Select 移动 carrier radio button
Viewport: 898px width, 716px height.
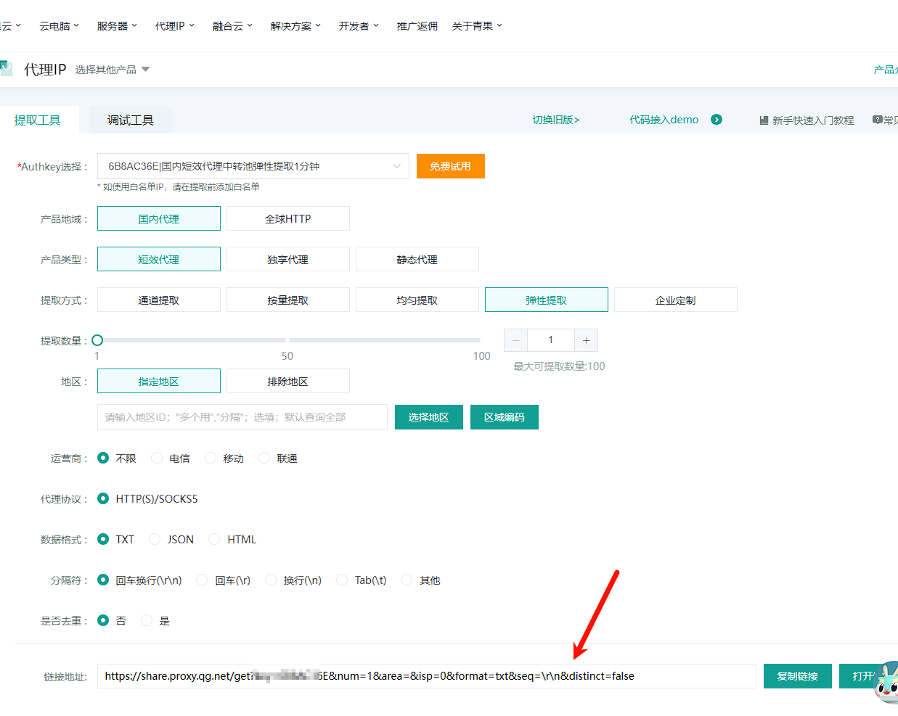coord(211,458)
